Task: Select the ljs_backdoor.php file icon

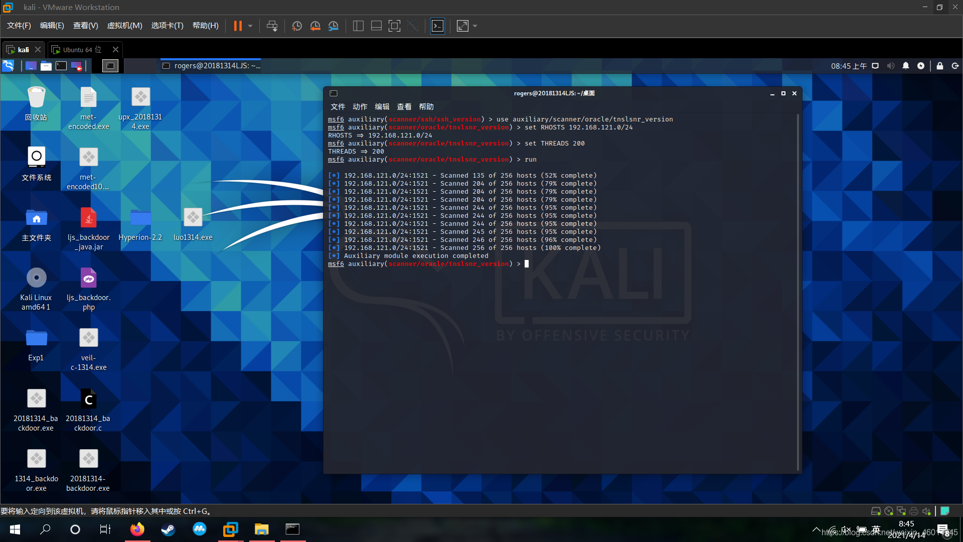Action: (89, 289)
